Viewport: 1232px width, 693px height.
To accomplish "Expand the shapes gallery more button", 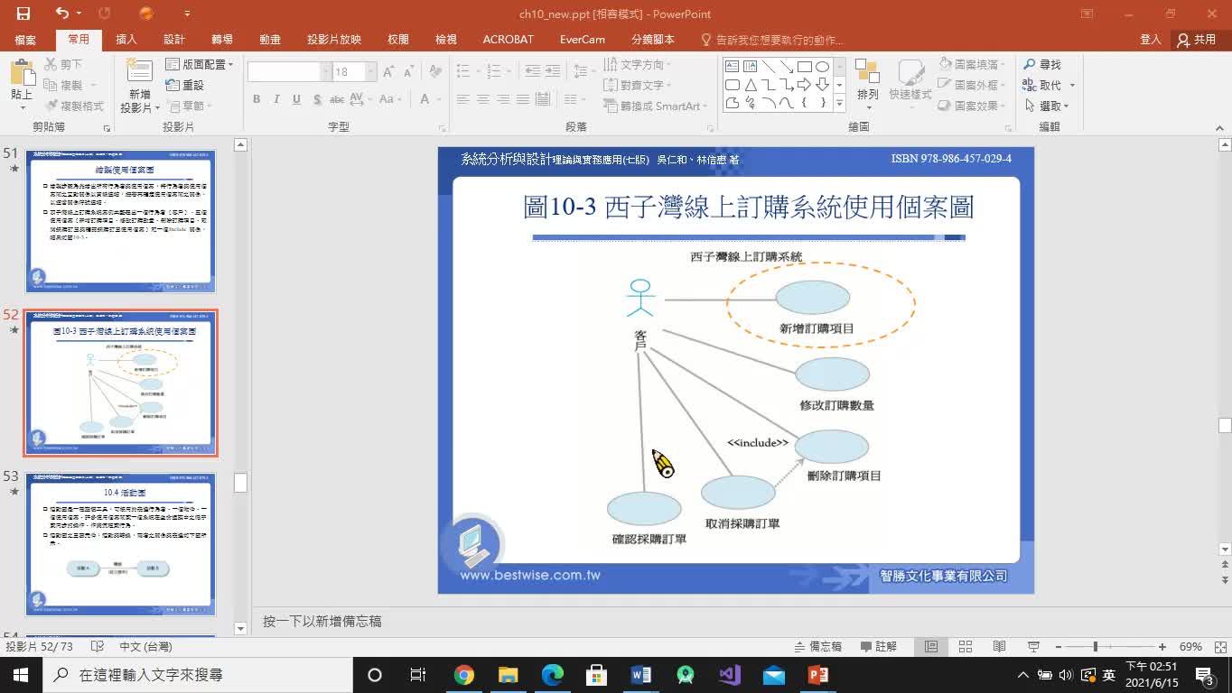I will (840, 104).
